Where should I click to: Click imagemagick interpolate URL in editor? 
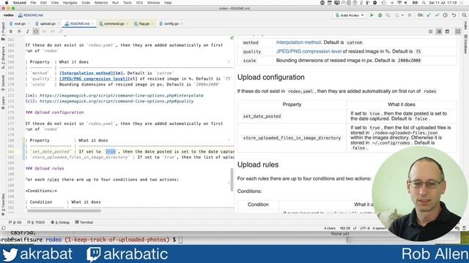[x=122, y=96]
